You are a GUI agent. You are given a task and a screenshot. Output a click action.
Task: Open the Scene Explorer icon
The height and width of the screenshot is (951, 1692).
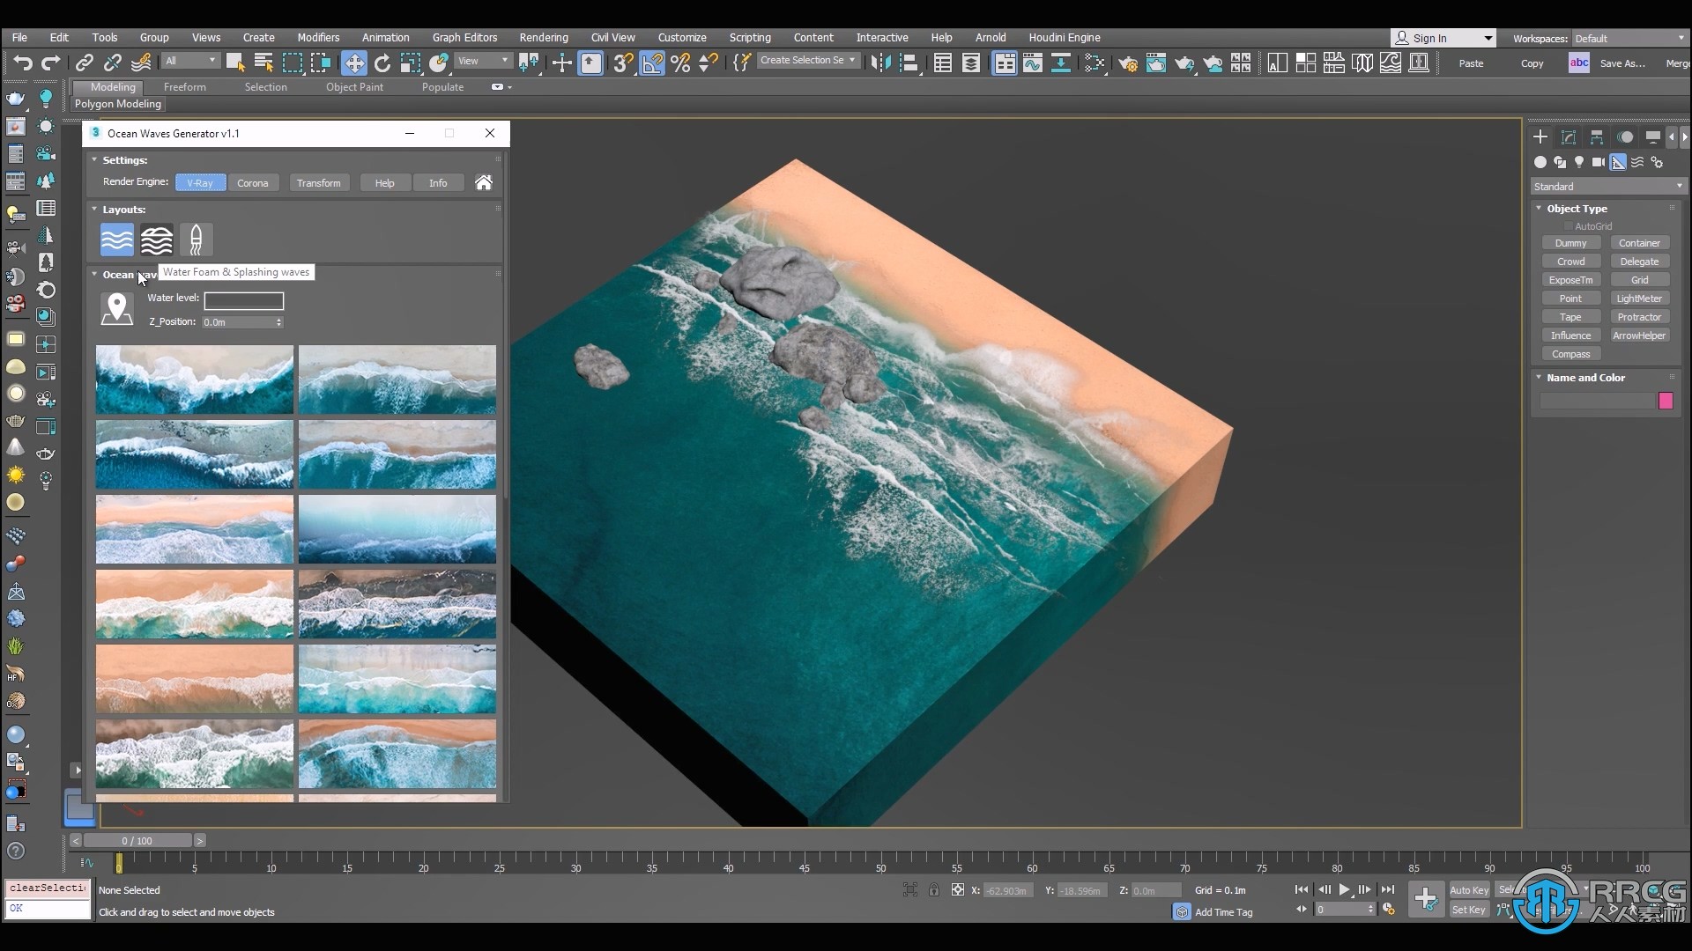pos(943,63)
